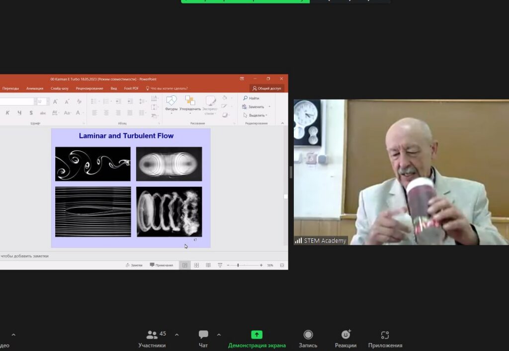Toggle the Примечания comments pane
Screen dimensions: 509x351
coord(162,265)
